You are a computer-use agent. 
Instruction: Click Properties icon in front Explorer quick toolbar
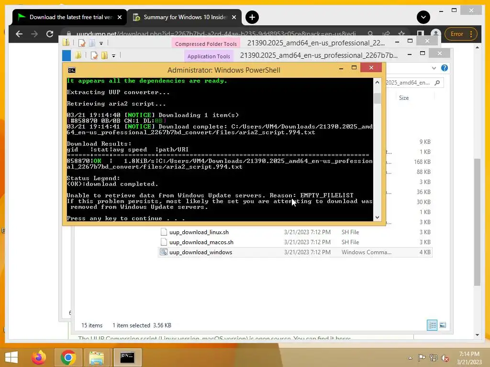click(x=94, y=55)
